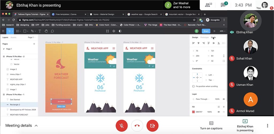The height and width of the screenshot is (134, 274).
Task: Hide the EB5757 fill with eye icon
Action: (219, 112)
